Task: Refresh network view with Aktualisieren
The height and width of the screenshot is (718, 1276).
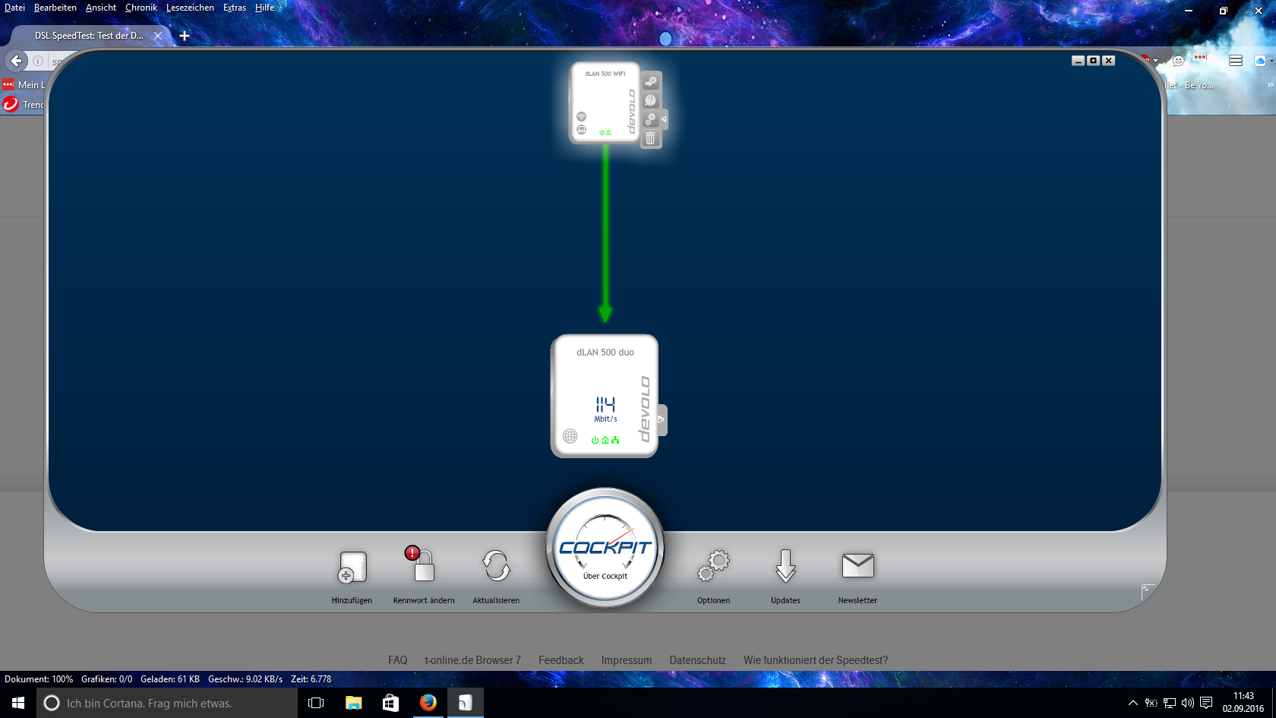Action: coord(496,566)
